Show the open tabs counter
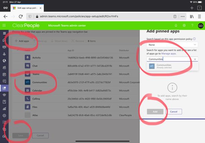The width and height of the screenshot is (205, 143). coord(199,8)
